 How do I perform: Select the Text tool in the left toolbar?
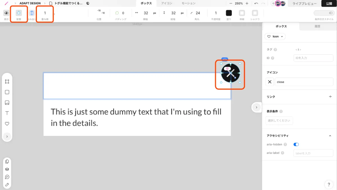[x=7, y=113]
